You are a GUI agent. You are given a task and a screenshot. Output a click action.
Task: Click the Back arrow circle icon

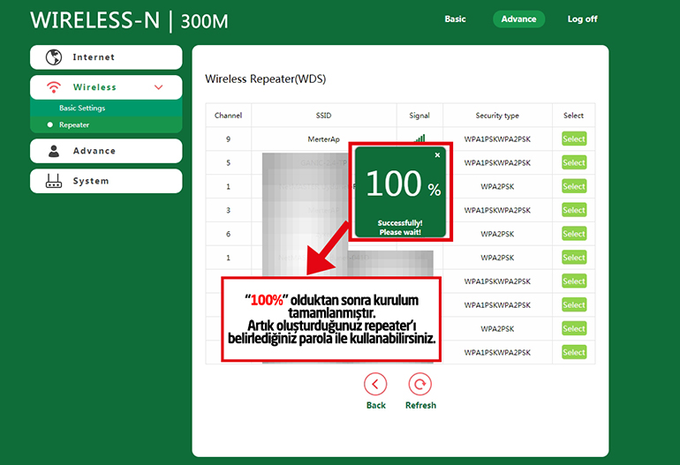tap(375, 384)
